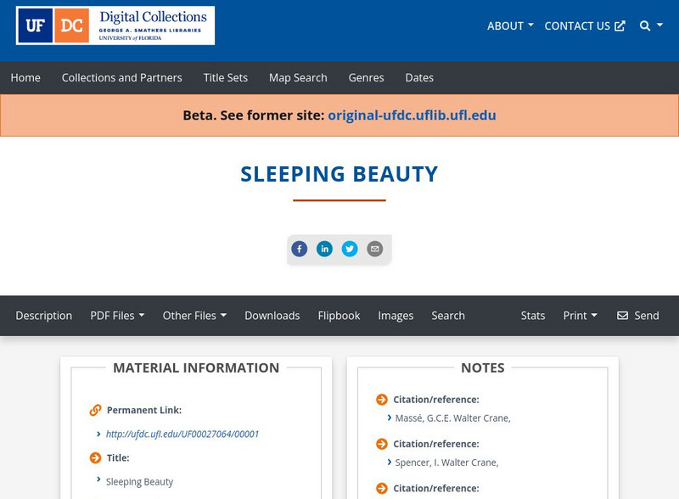
Task: Expand the Print dropdown options
Action: pyautogui.click(x=581, y=315)
